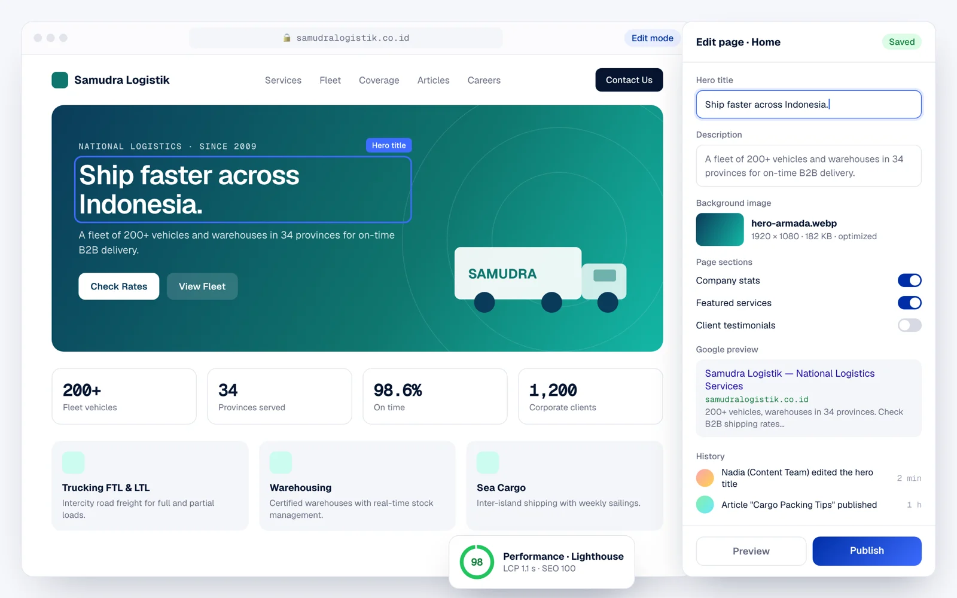Viewport: 957px width, 598px height.
Task: Toggle the Edit mode badge
Action: (x=653, y=38)
